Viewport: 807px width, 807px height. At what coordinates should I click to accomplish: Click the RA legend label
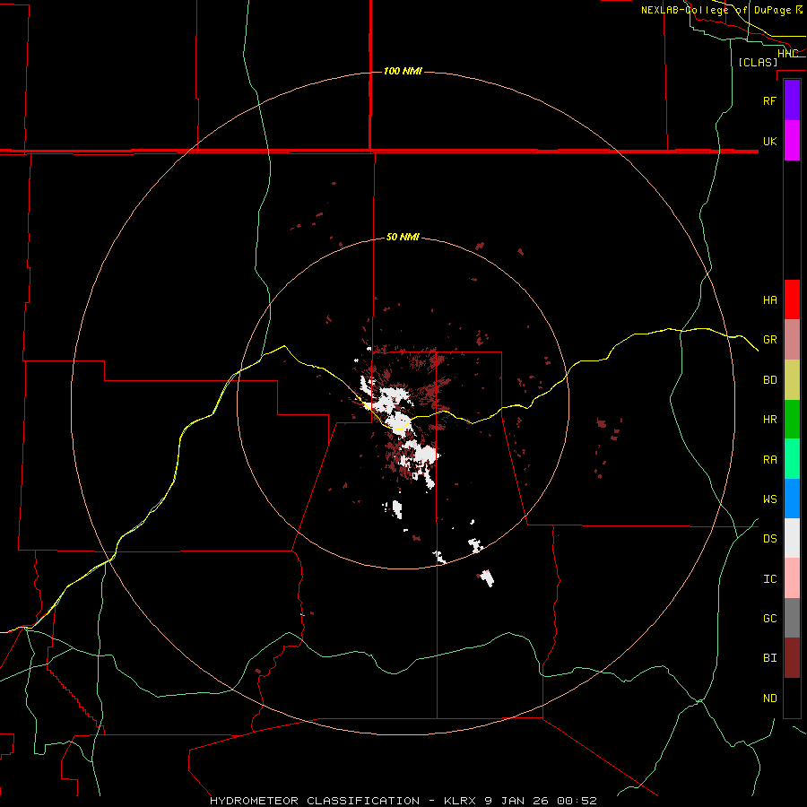coord(769,460)
